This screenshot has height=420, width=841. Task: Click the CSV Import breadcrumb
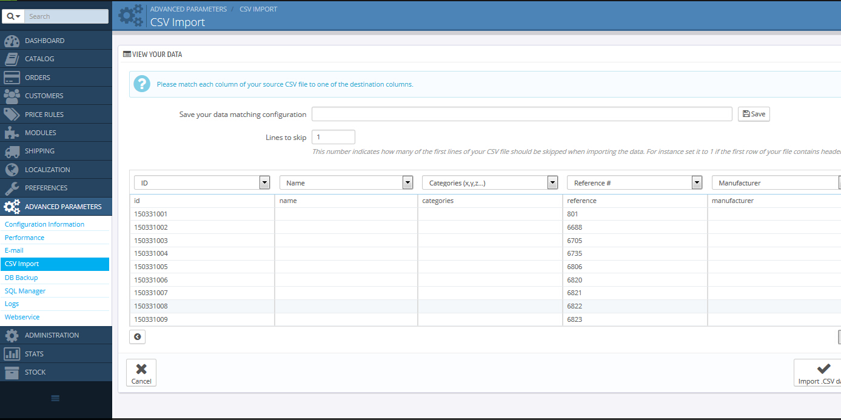[259, 9]
